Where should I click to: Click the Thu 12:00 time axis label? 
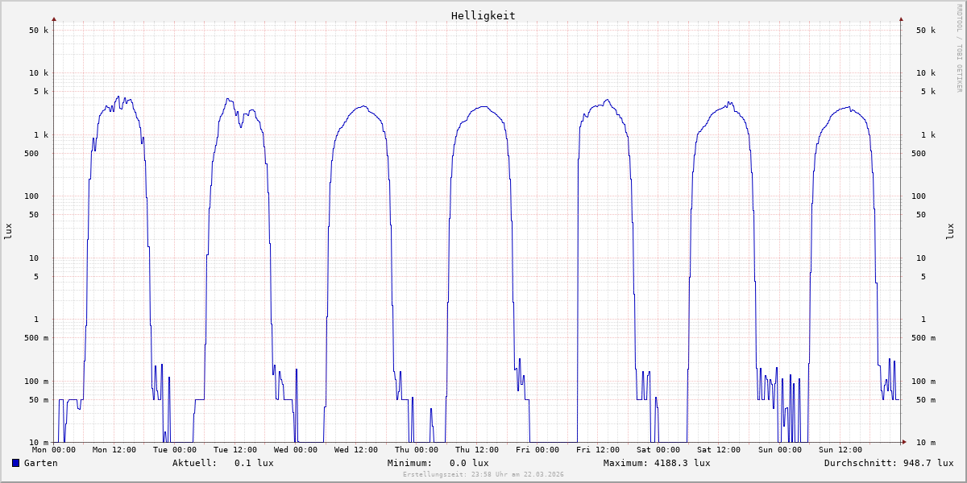pyautogui.click(x=477, y=450)
